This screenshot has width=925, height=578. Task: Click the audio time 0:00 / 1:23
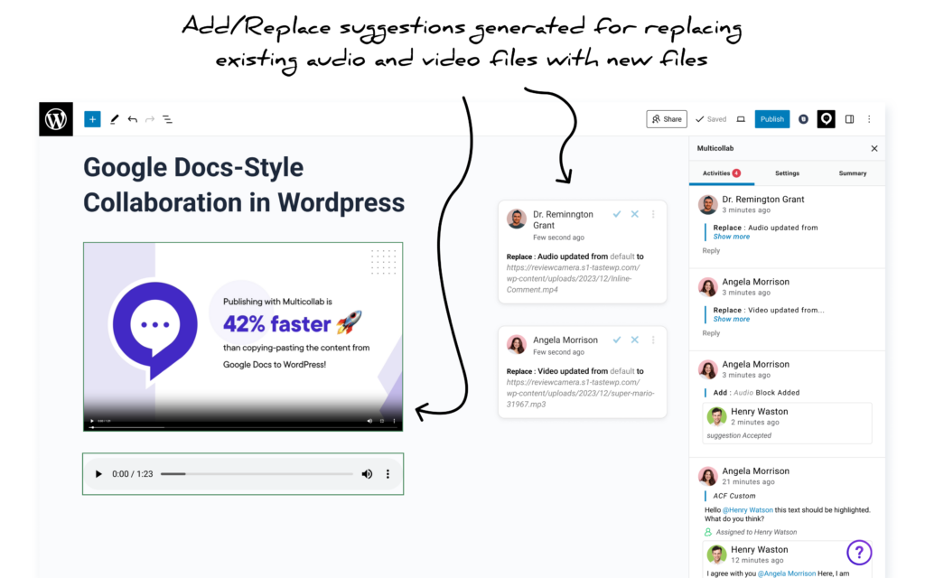pyautogui.click(x=133, y=473)
